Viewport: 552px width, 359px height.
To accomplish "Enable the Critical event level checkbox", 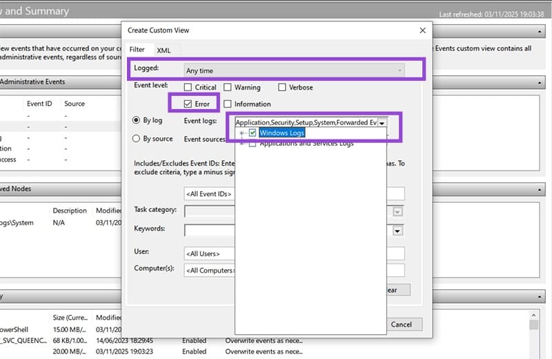I will [188, 88].
